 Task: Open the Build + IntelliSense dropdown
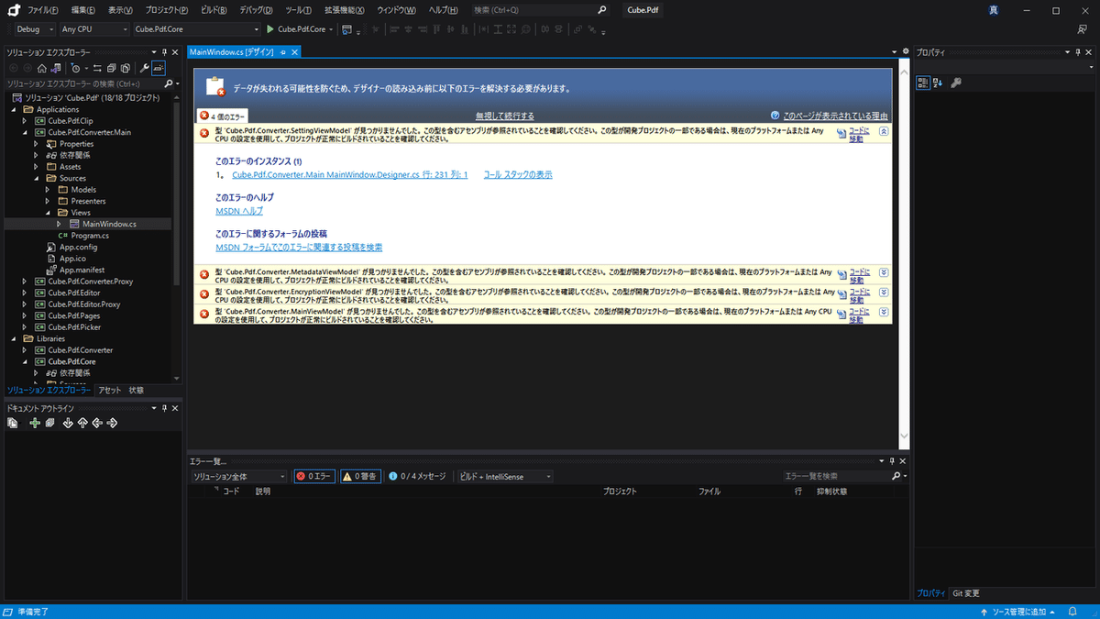coord(504,477)
